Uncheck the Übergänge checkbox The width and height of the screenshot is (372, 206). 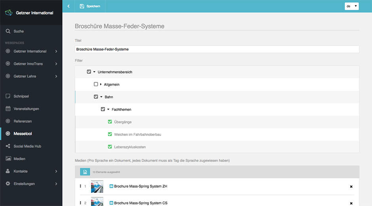[110, 122]
